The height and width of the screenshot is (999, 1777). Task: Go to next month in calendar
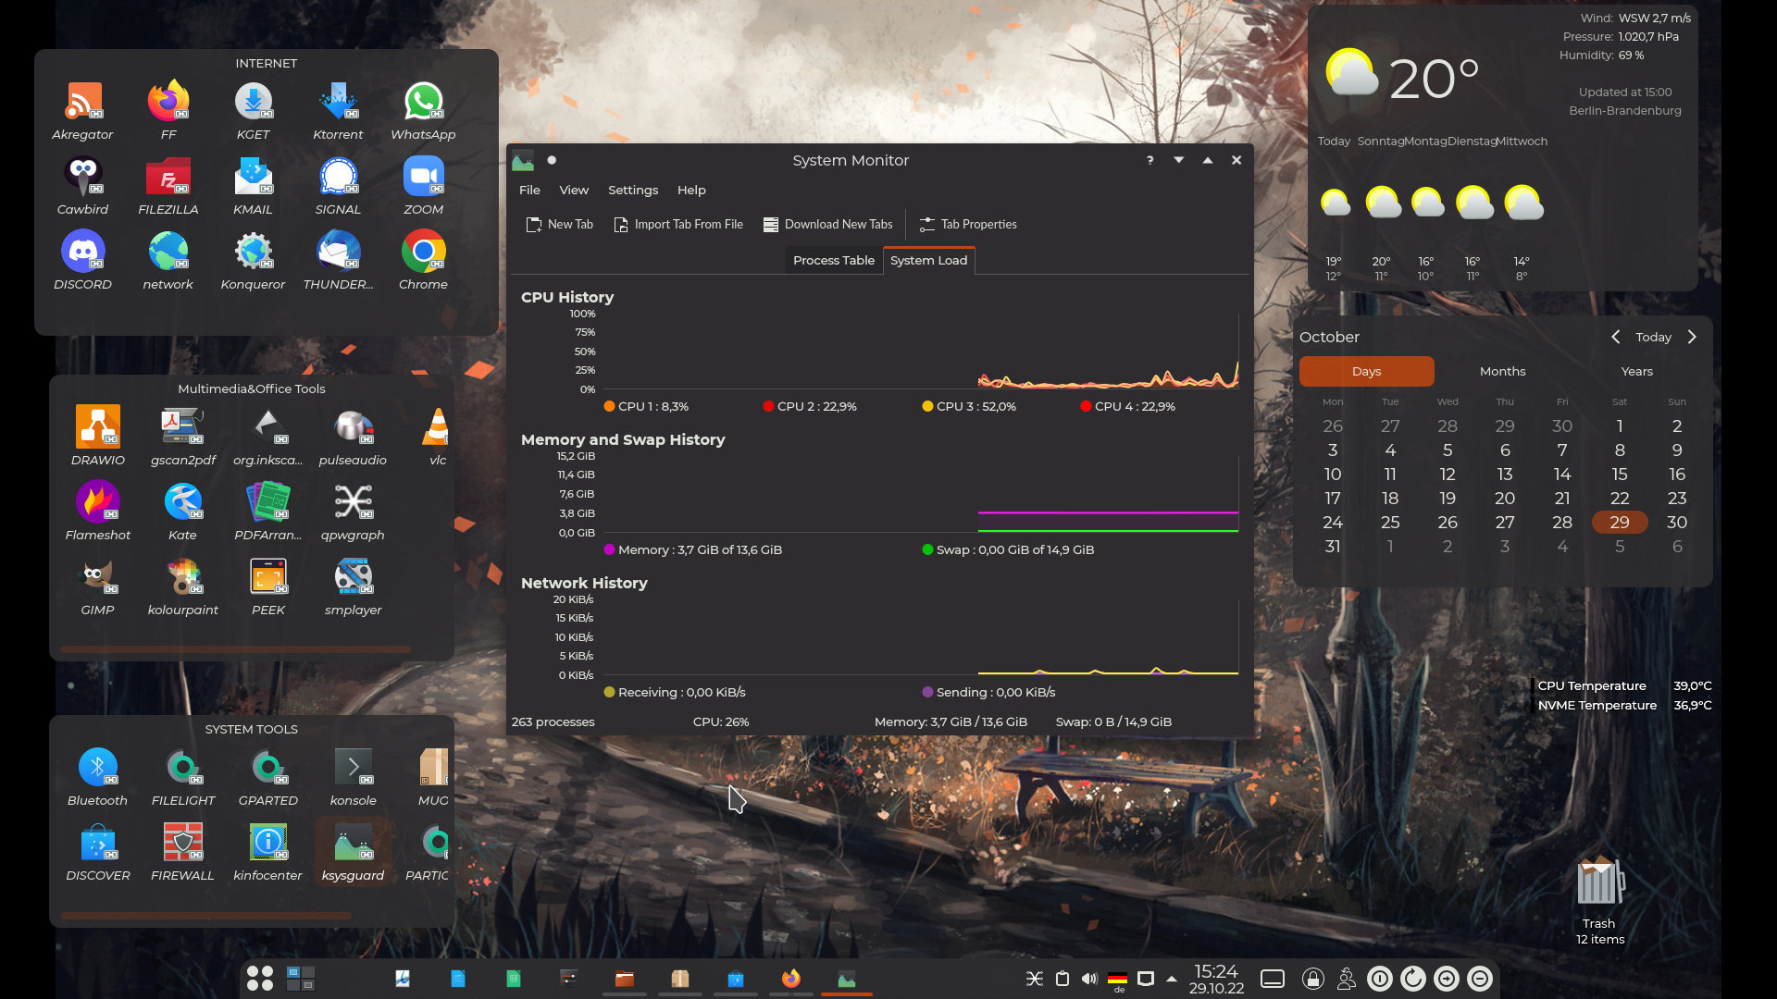pos(1692,338)
